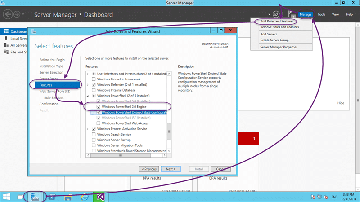Expand User Interfaces and Infrastructure node
360x202 pixels.
87,74
